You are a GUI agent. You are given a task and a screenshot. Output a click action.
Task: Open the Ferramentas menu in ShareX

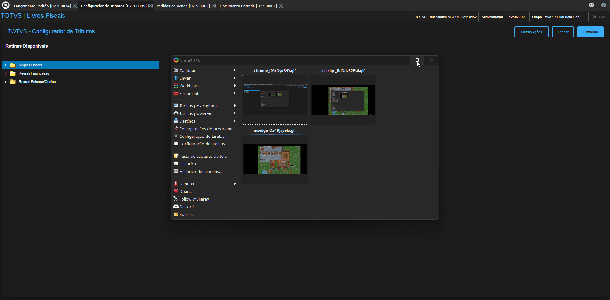coord(205,93)
